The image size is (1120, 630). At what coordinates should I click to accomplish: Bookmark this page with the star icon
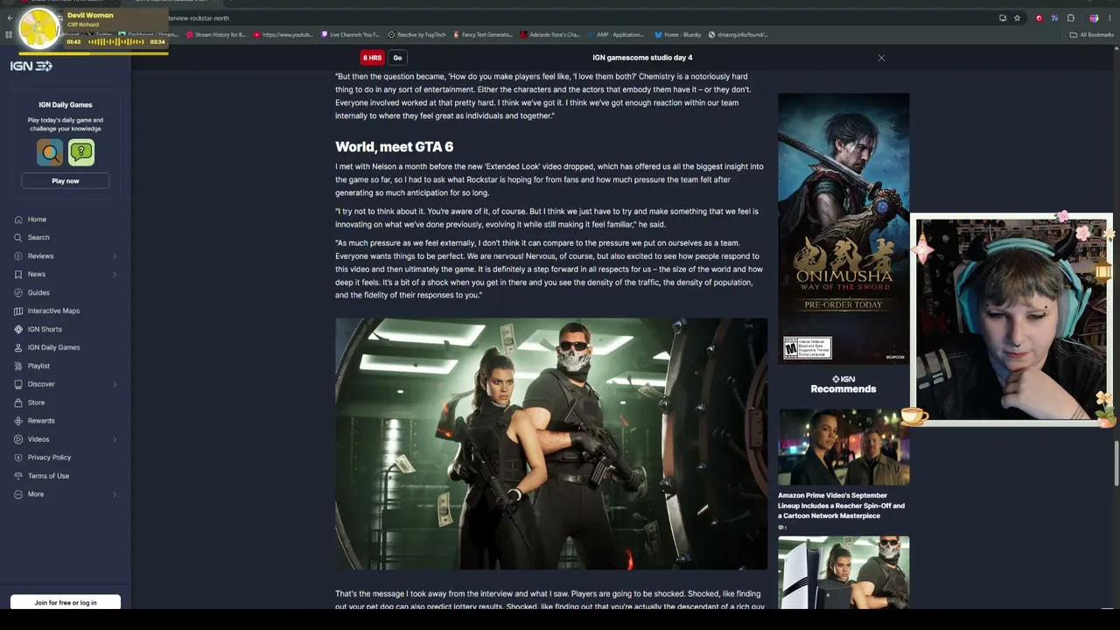[x=1017, y=17]
